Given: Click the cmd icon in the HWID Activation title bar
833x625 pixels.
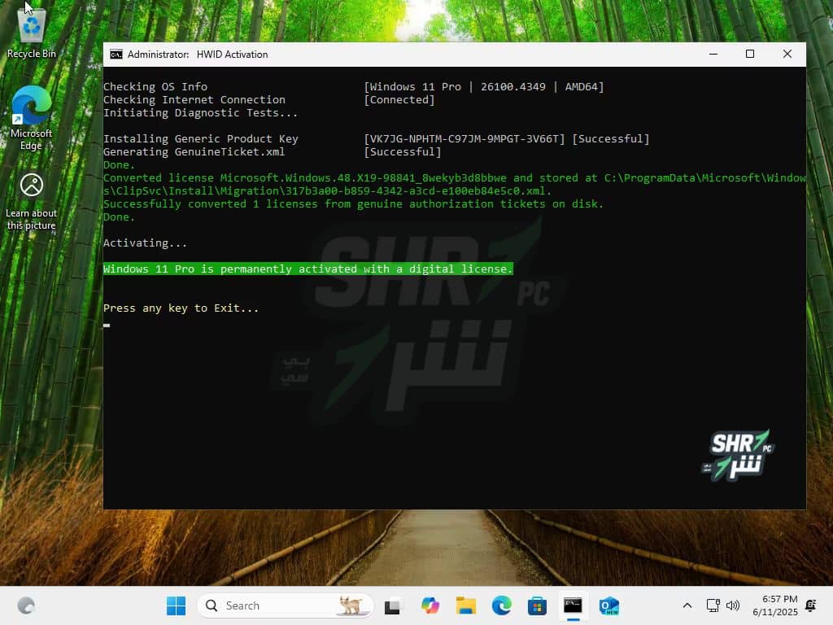Looking at the screenshot, I should [116, 55].
